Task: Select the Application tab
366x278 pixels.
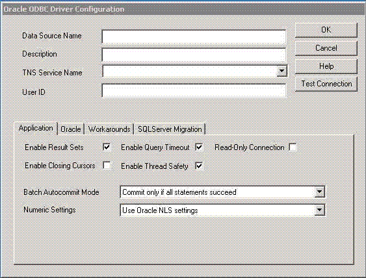Action: point(36,128)
